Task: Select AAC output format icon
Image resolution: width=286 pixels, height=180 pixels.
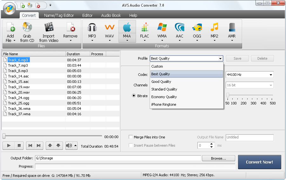Action: point(180,27)
